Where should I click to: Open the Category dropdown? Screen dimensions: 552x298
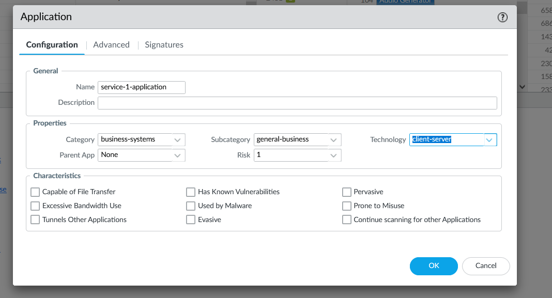point(177,139)
